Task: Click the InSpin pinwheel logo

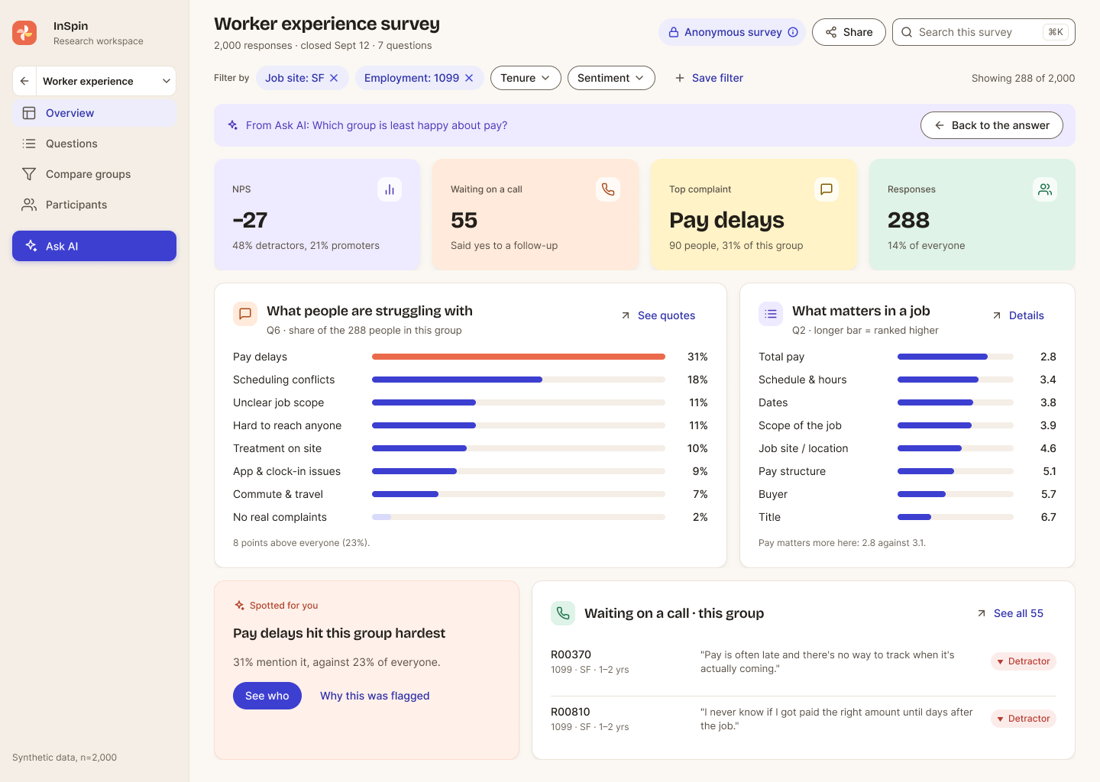Action: pos(24,33)
